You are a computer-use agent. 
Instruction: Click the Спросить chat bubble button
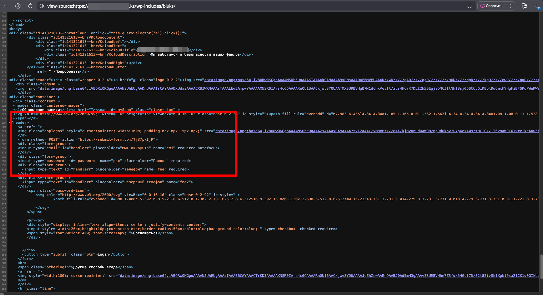pyautogui.click(x=492, y=6)
